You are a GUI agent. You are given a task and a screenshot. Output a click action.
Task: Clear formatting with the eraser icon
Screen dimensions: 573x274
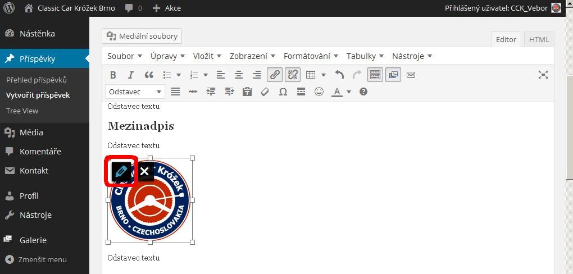[265, 92]
